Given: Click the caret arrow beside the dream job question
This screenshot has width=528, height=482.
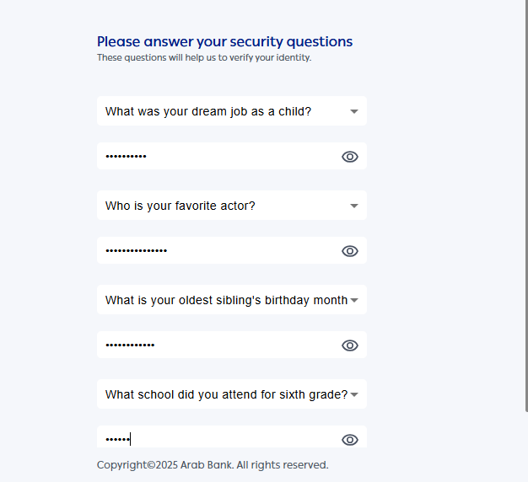Looking at the screenshot, I should pos(354,111).
